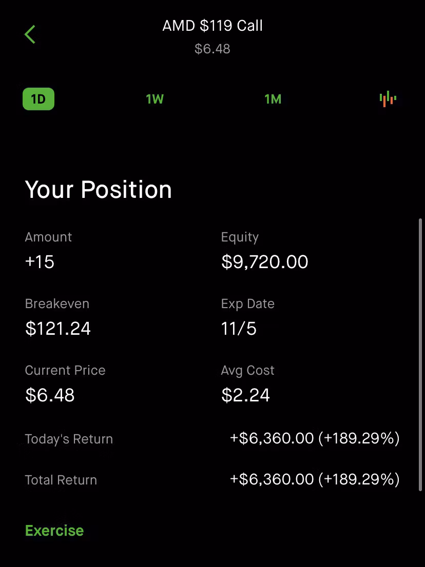Tap the $121.24 Breakeven value
Screen dimensions: 425x567
[58, 329]
